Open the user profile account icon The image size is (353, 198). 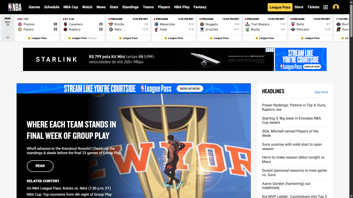point(336,7)
